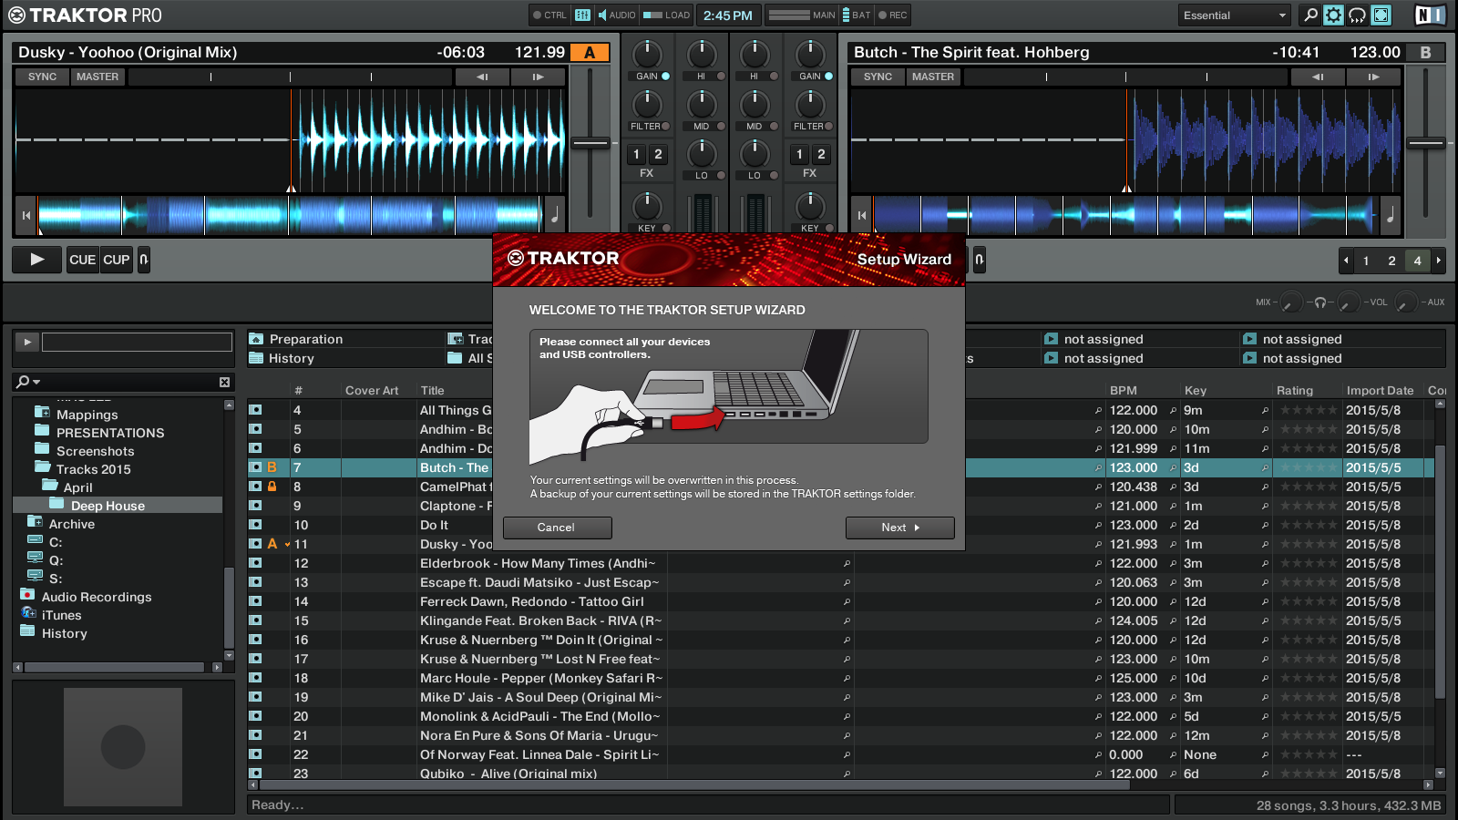This screenshot has width=1458, height=820.
Task: Toggle the cruise mode headphone icon
Action: point(1357,15)
